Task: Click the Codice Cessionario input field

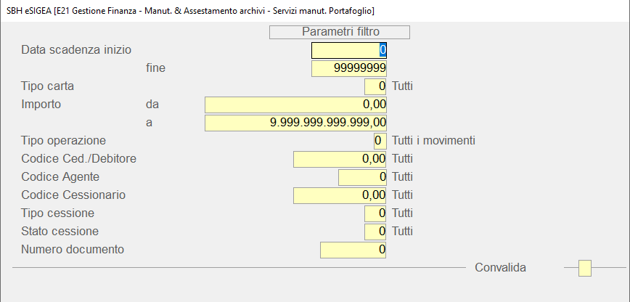Action: pos(340,195)
